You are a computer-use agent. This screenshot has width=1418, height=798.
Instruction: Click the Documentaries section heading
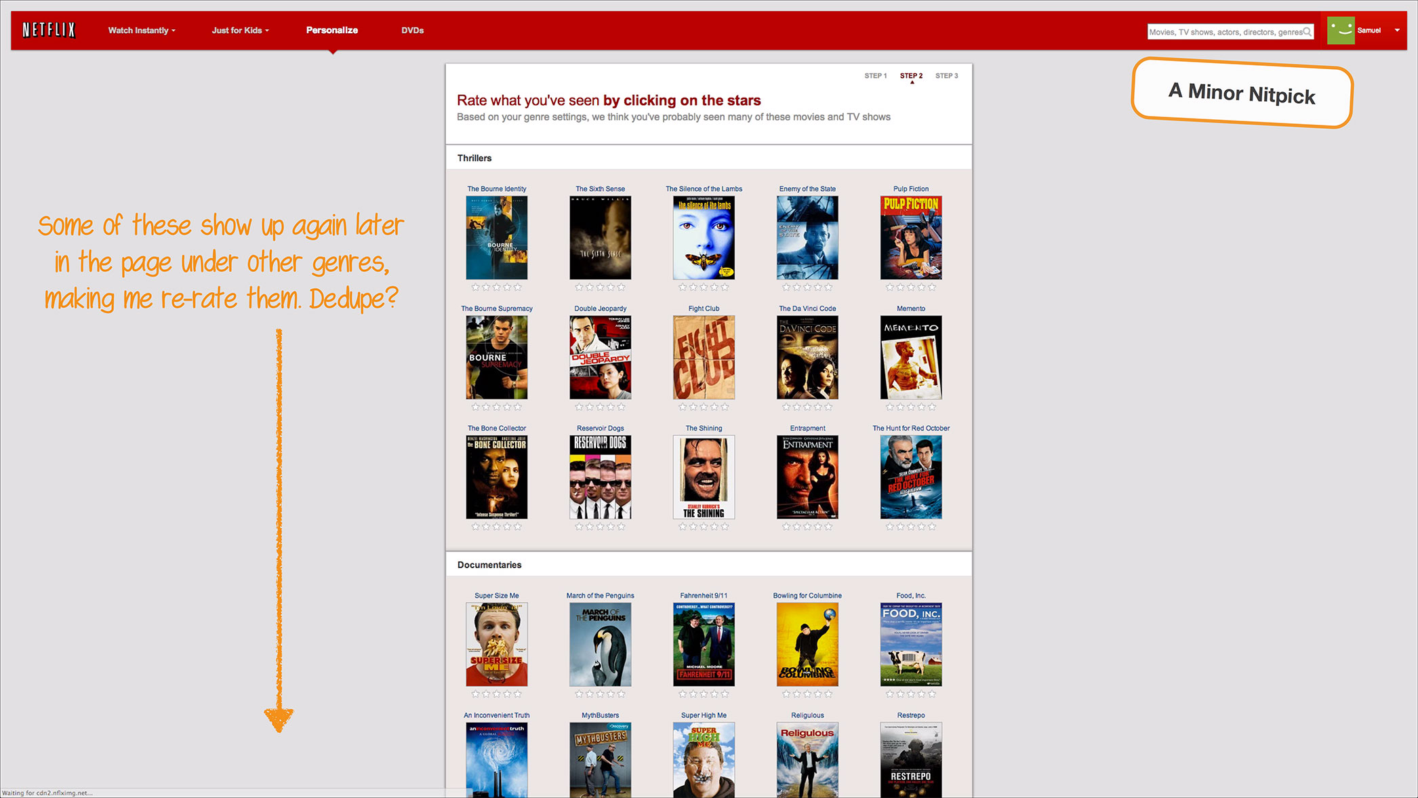489,565
